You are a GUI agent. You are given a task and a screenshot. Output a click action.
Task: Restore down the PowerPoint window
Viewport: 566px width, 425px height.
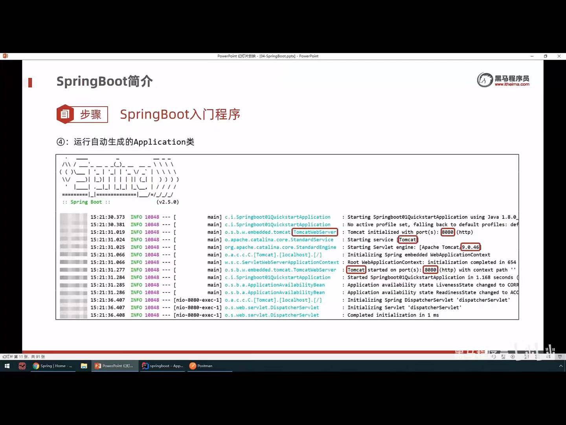[546, 56]
